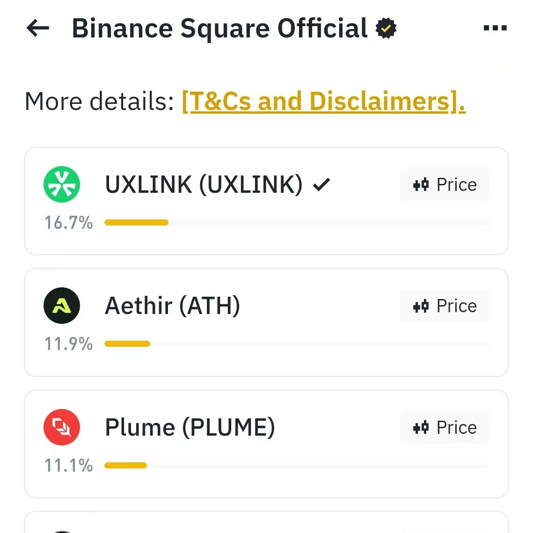Click the Price button for Plume

click(445, 427)
